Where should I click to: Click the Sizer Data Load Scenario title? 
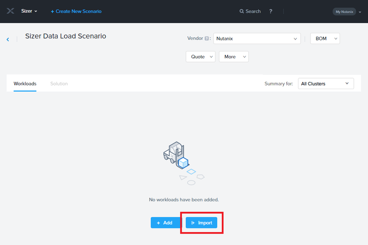(x=65, y=36)
